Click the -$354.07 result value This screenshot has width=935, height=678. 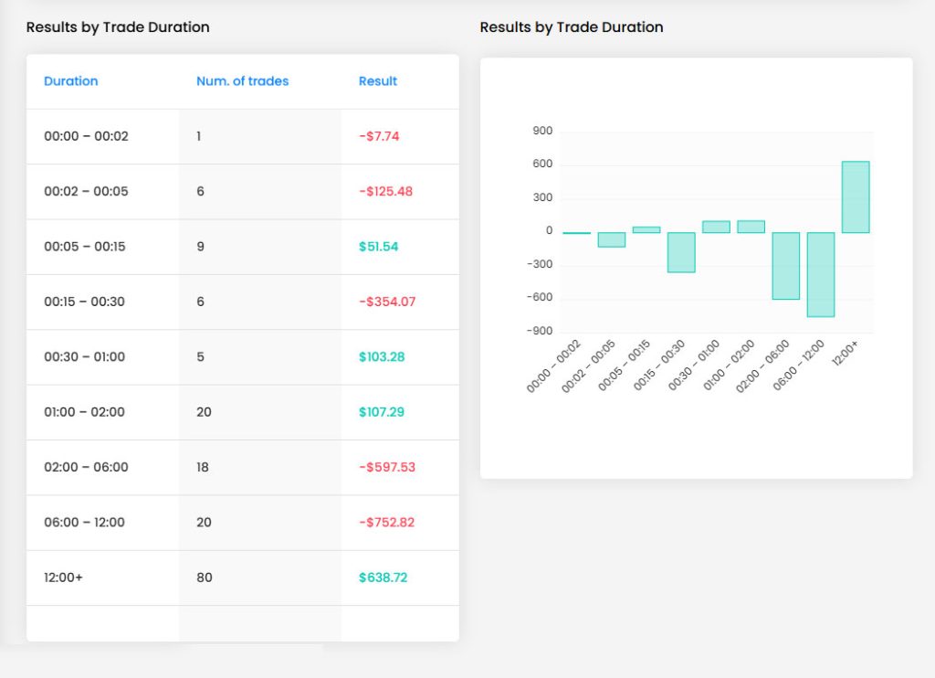click(x=387, y=302)
